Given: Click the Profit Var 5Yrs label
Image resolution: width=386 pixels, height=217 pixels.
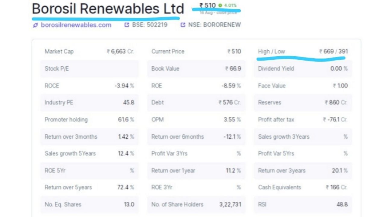Looking at the screenshot, I should (x=276, y=154).
